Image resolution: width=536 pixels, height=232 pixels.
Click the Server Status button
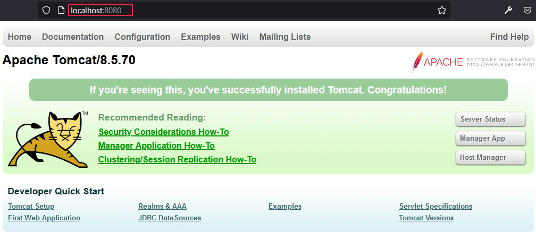(x=490, y=119)
